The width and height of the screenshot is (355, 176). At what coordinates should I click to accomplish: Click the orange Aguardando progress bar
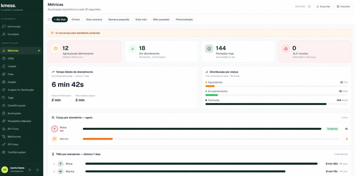tap(210, 86)
